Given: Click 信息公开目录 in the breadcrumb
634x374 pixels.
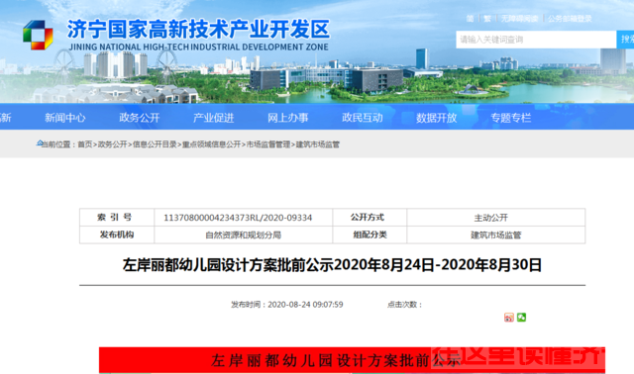Looking at the screenshot, I should pos(155,144).
